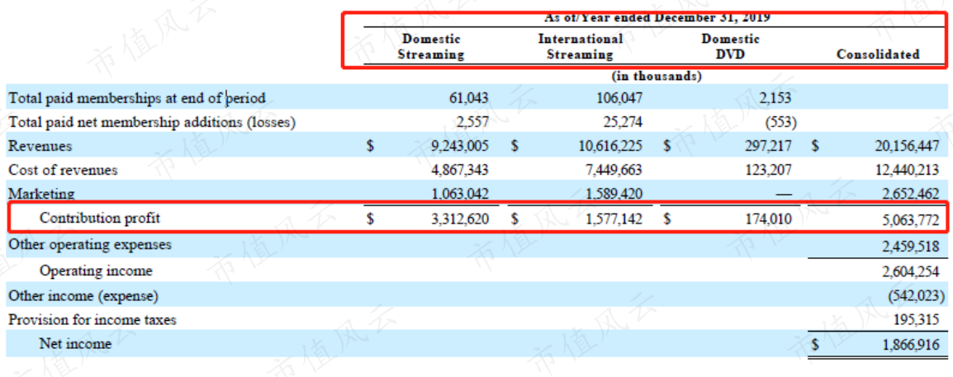Select Domestic Streaming cost of revenues 4,867,343
953x377 pixels.
coord(459,170)
